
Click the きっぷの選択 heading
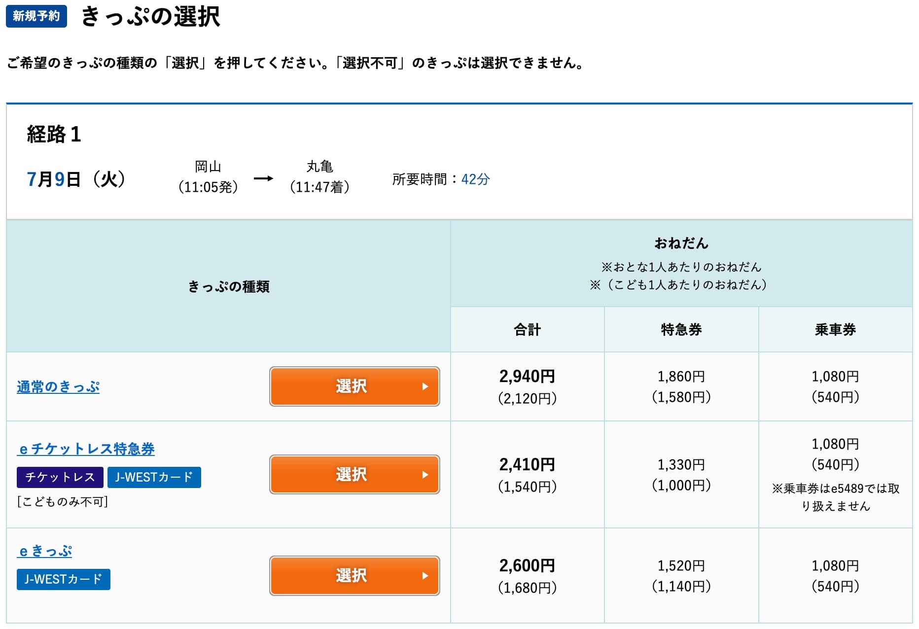point(150,16)
